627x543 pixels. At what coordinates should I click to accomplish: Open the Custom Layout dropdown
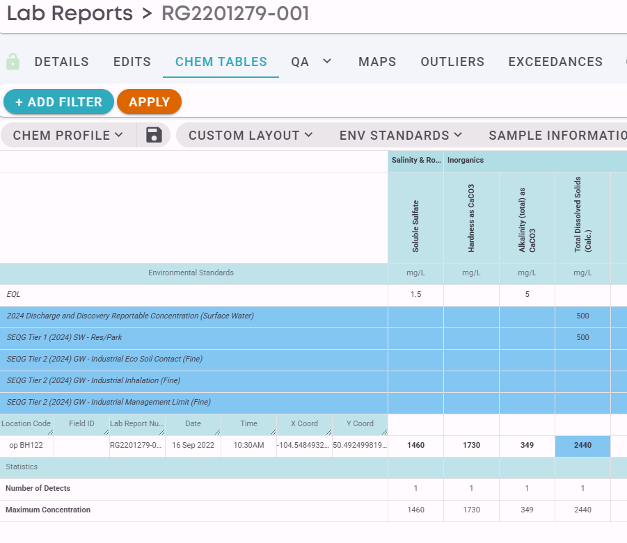click(x=251, y=136)
